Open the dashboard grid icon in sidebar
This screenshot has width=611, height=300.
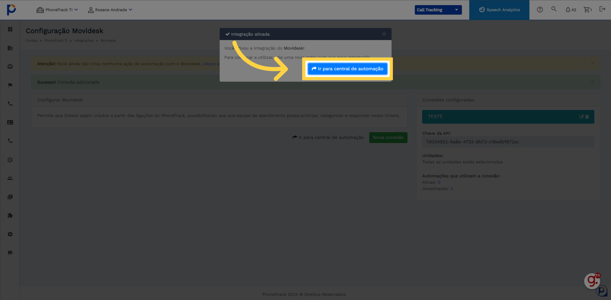point(10,29)
